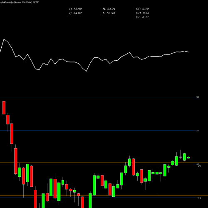Select the last green candlestick on the chart
Viewport: 208px width, 208px height.
pos(188,158)
